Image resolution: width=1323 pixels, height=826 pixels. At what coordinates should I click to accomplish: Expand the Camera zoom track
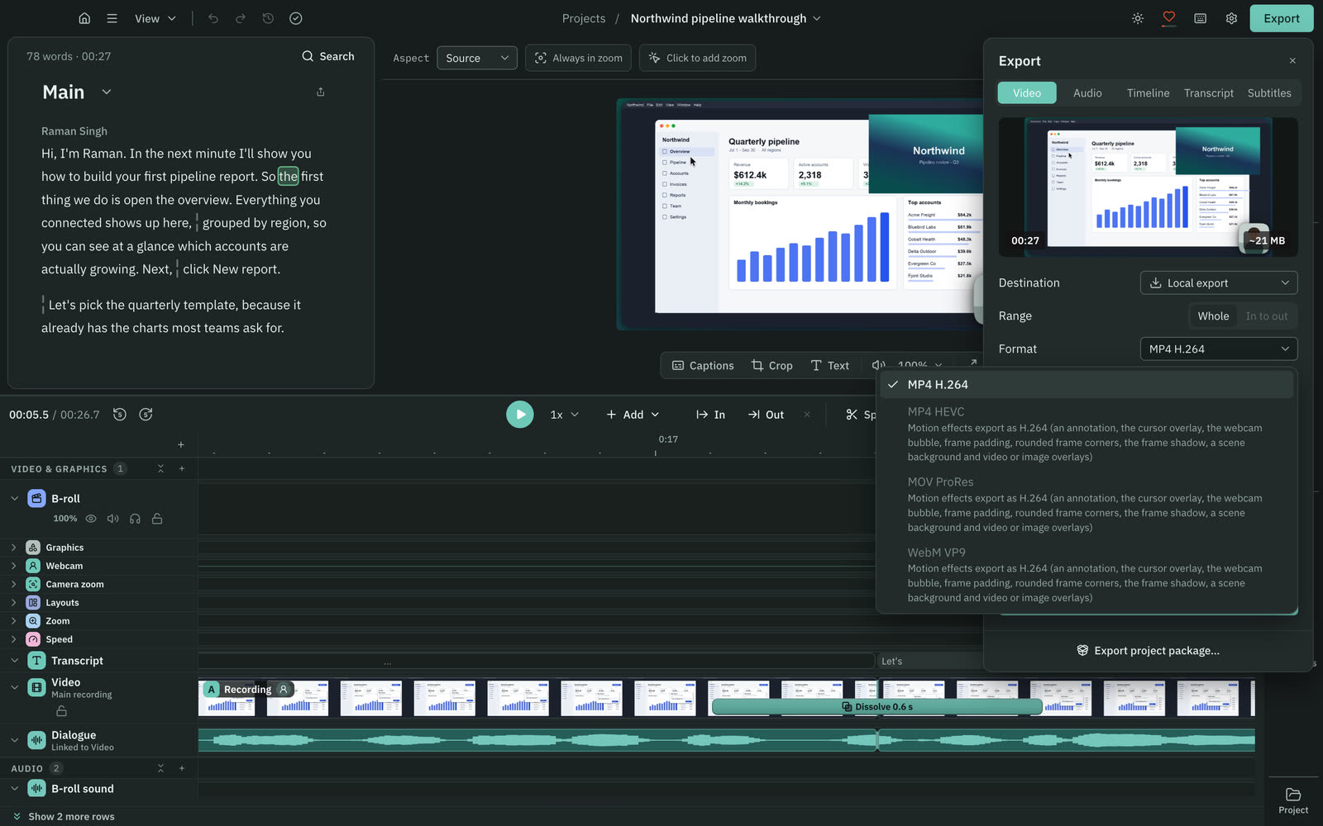point(13,584)
